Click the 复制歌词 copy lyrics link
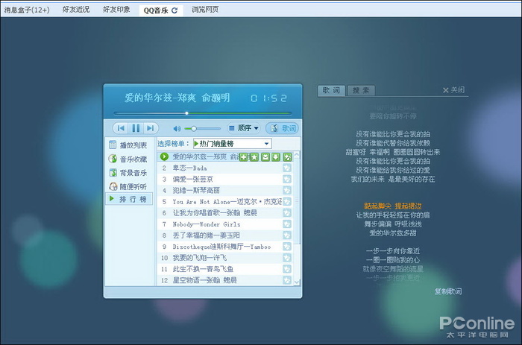This screenshot has height=345, width=522. click(x=447, y=291)
